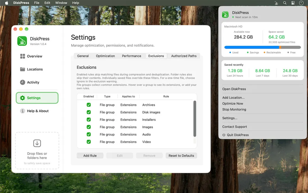Click the clock icon in the menu bar
The height and width of the screenshot is (193, 308).
point(301,3)
